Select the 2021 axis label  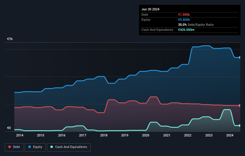[x=167, y=135]
